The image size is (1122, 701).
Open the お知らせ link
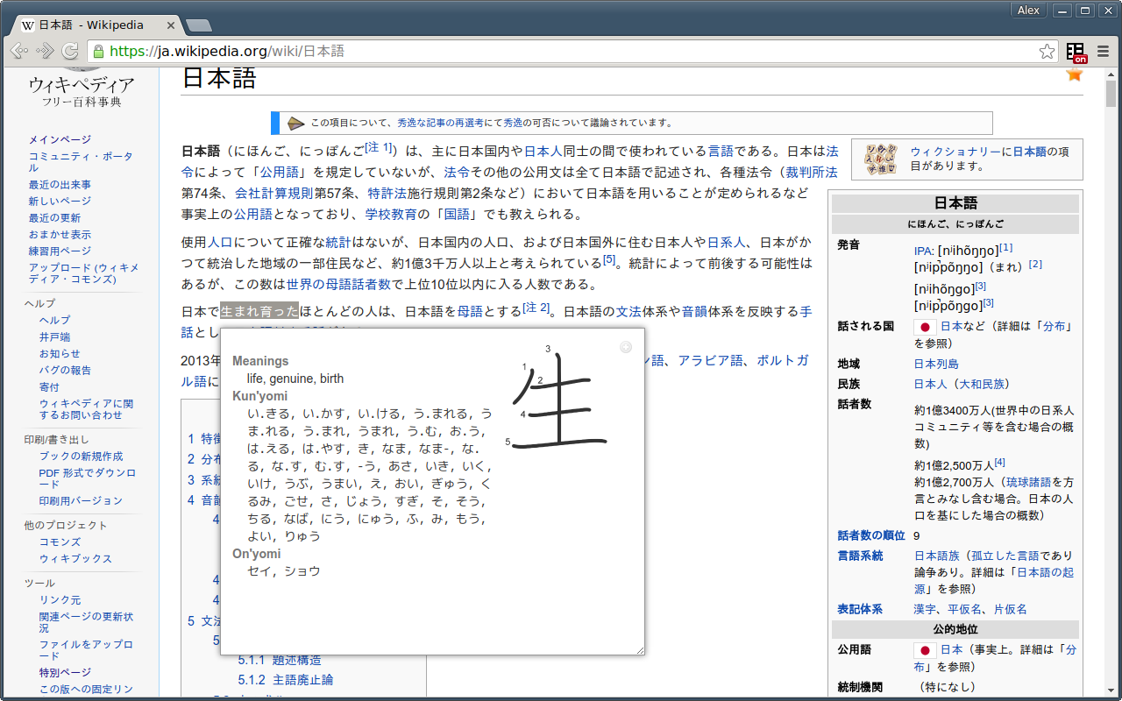pyautogui.click(x=60, y=354)
